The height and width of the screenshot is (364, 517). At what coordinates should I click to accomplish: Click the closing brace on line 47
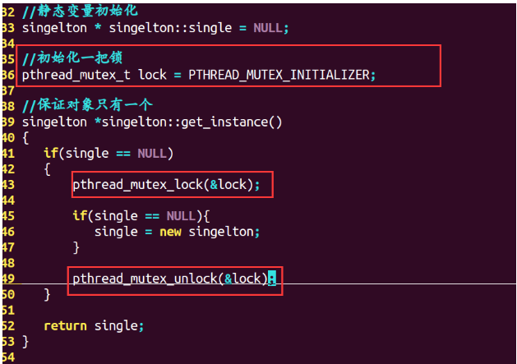76,247
